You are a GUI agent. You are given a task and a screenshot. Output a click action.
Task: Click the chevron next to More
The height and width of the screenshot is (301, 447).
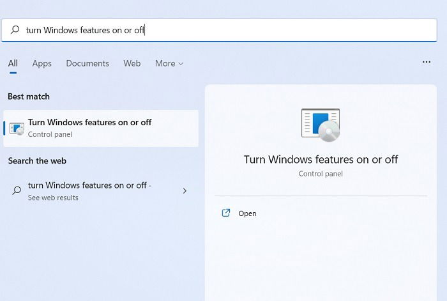[x=181, y=64]
